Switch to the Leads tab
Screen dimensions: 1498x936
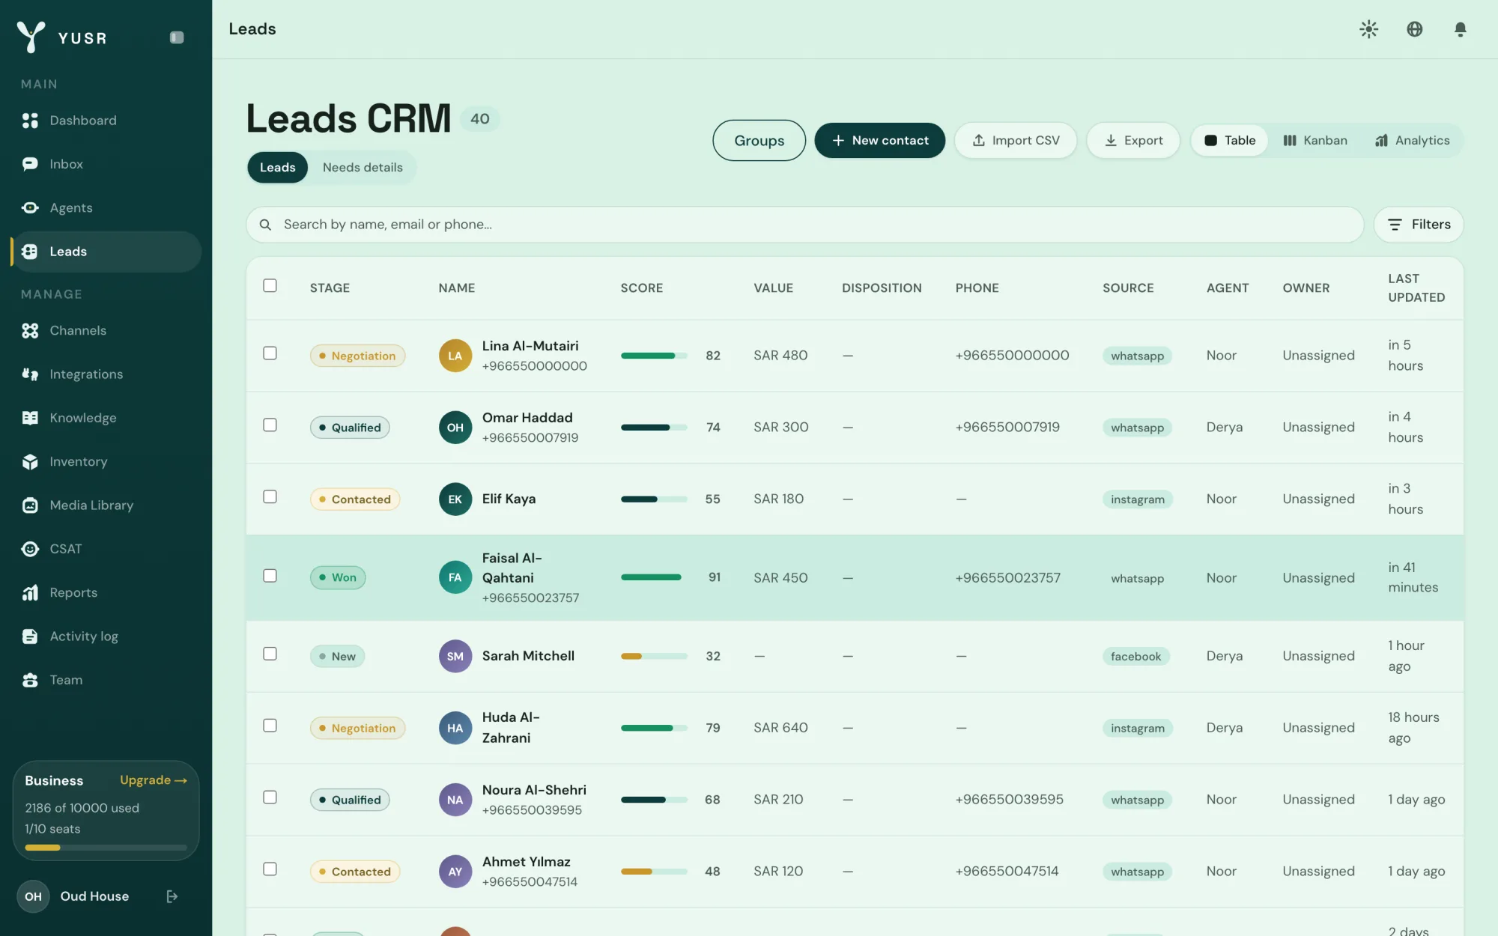coord(277,168)
